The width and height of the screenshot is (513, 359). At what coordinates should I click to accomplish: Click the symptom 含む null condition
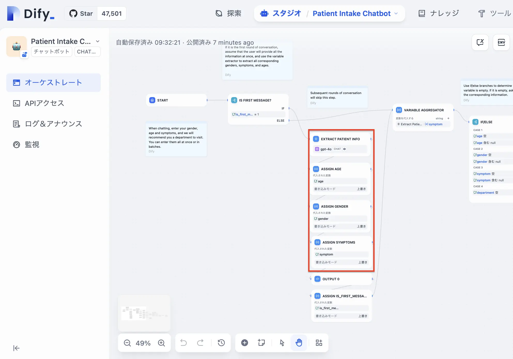click(493, 180)
